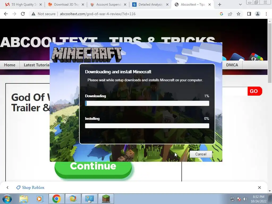
Task: Open the profile avatar icon
Action: pyautogui.click(x=258, y=14)
